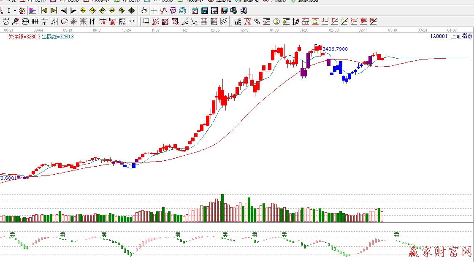Select the hand pan tool

144,11
